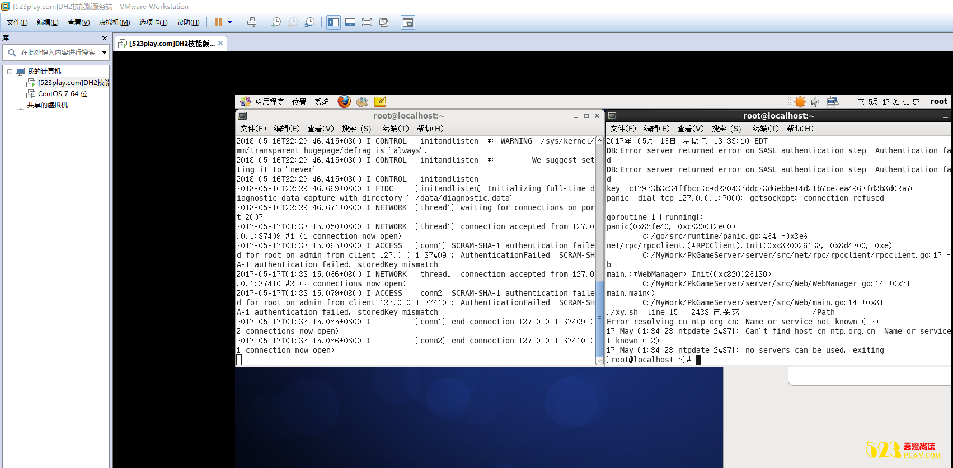Open VMware 查看(V) menu
The width and height of the screenshot is (953, 468).
(x=78, y=22)
